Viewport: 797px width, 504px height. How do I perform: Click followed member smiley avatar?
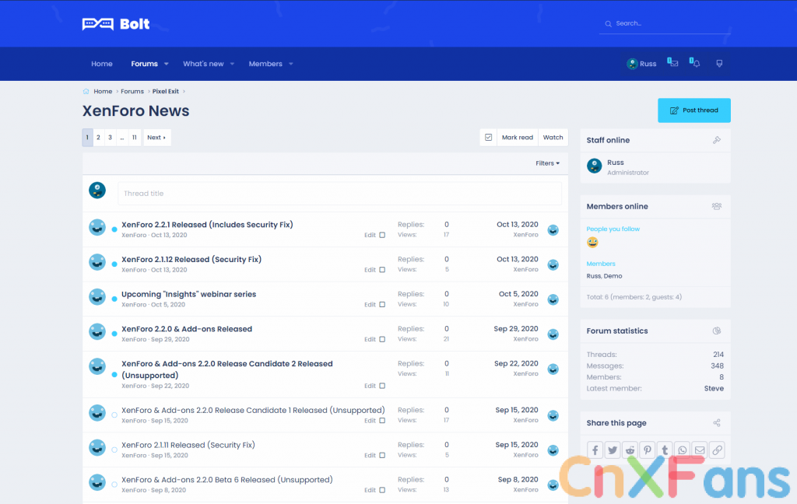click(592, 243)
